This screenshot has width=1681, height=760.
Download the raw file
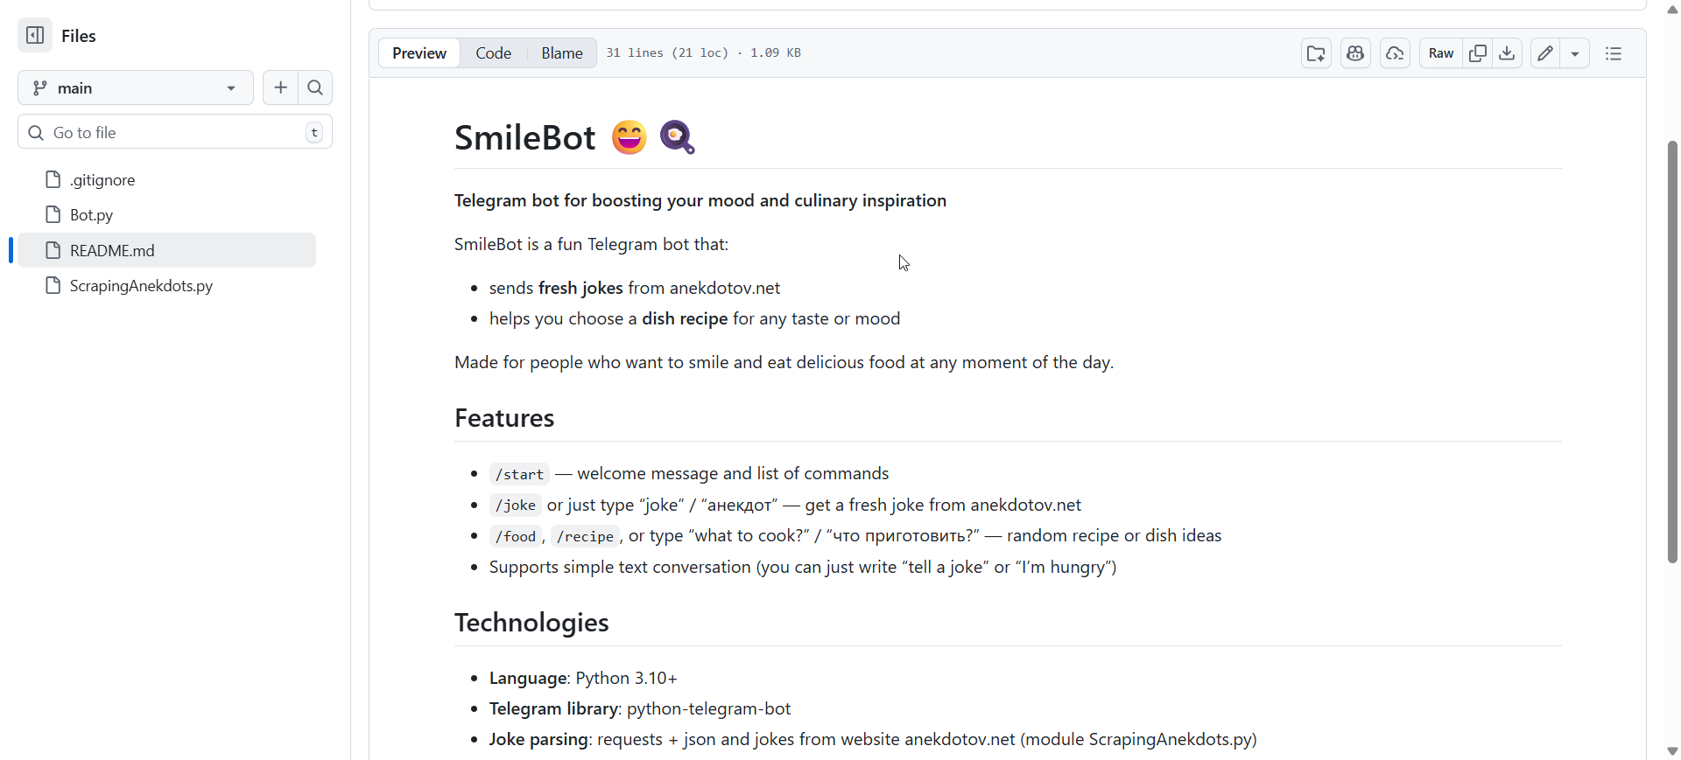(1508, 54)
